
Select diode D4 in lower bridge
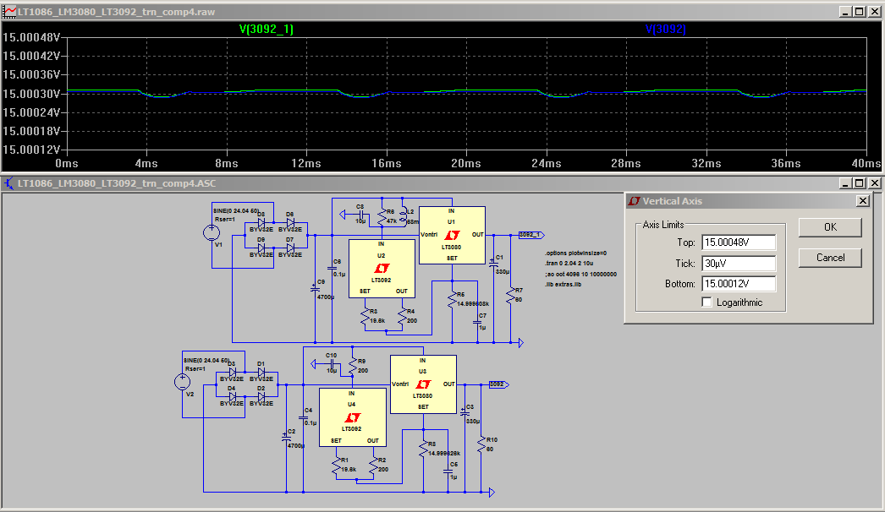232,397
